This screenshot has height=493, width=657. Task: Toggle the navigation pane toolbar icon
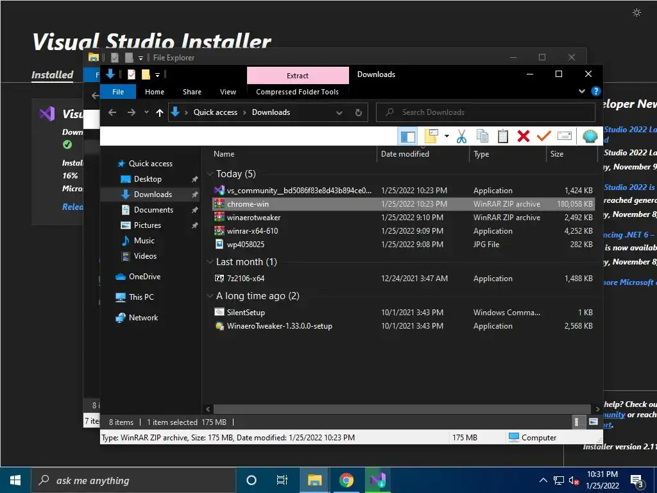point(407,136)
